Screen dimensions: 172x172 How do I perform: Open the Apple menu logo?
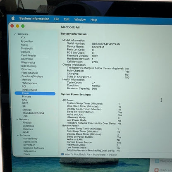point(13,18)
